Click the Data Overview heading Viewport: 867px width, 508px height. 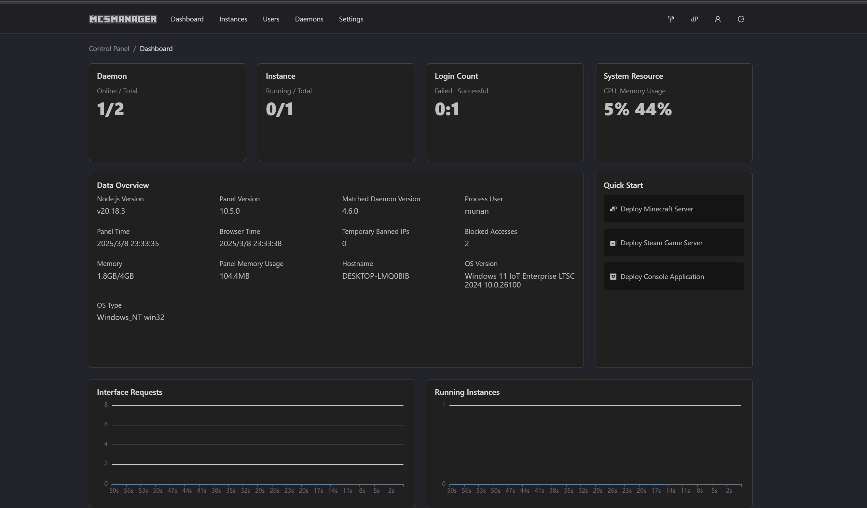point(123,185)
